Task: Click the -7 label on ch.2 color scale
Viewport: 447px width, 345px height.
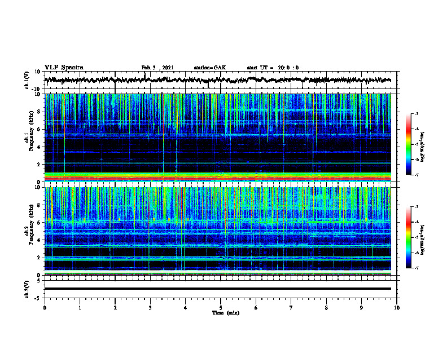Action: click(x=417, y=268)
